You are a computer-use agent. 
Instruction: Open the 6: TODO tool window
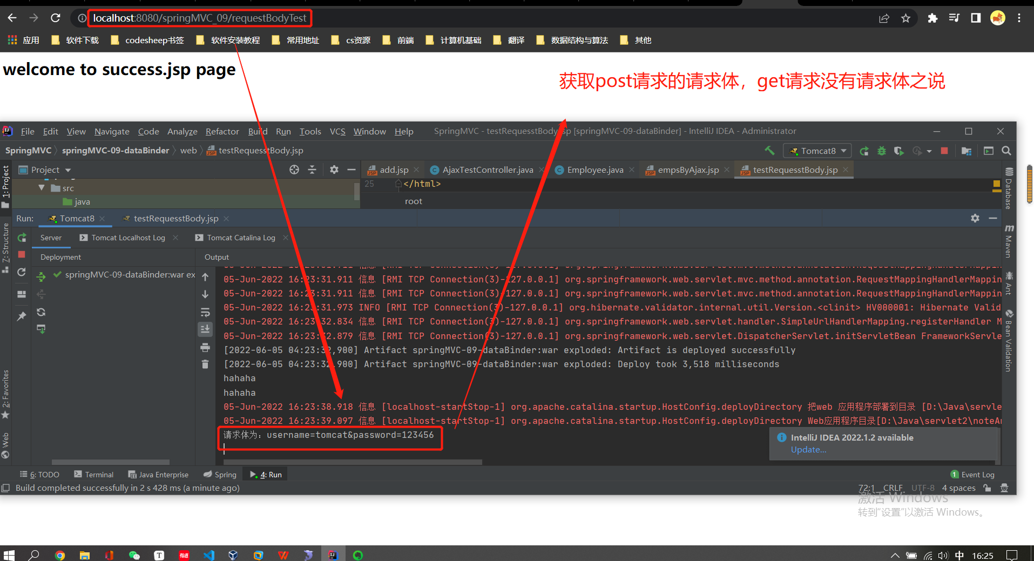[39, 475]
